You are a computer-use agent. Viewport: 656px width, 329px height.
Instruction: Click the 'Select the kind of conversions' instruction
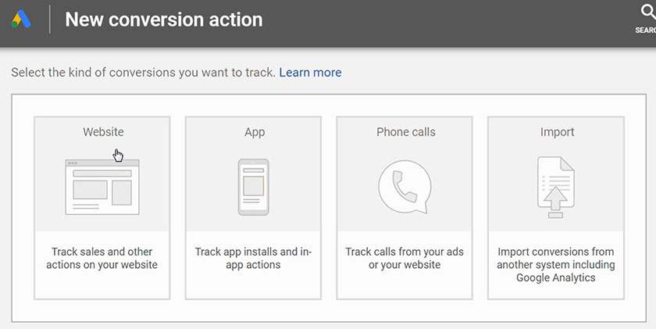[x=143, y=72]
